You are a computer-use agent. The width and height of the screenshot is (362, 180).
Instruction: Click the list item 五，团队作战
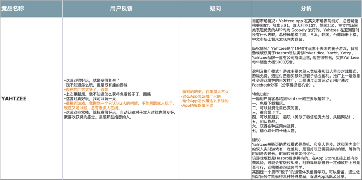coord(264,122)
